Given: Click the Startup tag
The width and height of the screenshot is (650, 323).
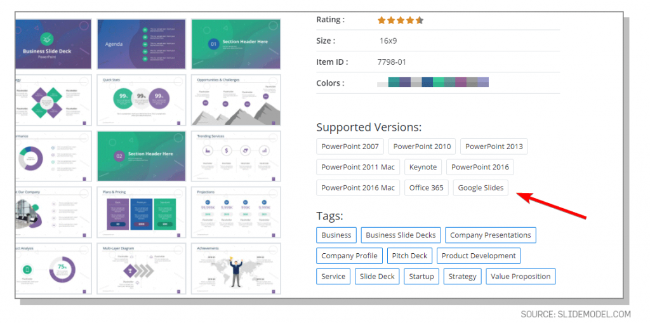Looking at the screenshot, I should (421, 277).
